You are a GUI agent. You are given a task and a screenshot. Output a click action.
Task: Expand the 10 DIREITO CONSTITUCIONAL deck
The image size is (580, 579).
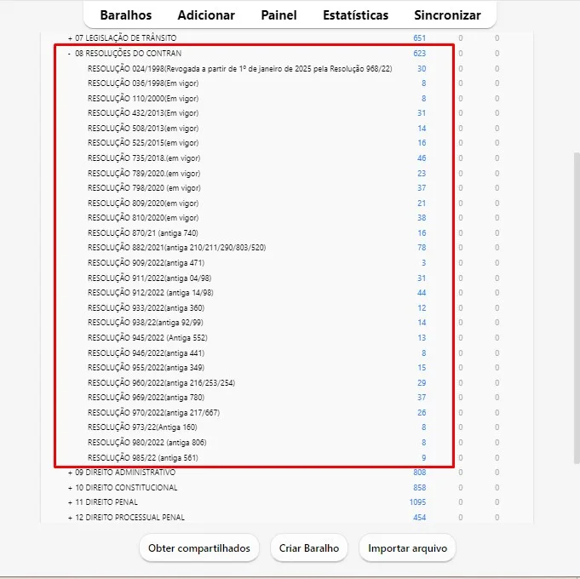[x=70, y=488]
